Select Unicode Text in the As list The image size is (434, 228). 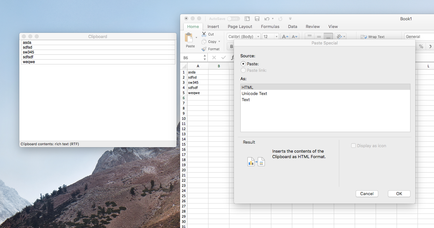[x=325, y=93]
